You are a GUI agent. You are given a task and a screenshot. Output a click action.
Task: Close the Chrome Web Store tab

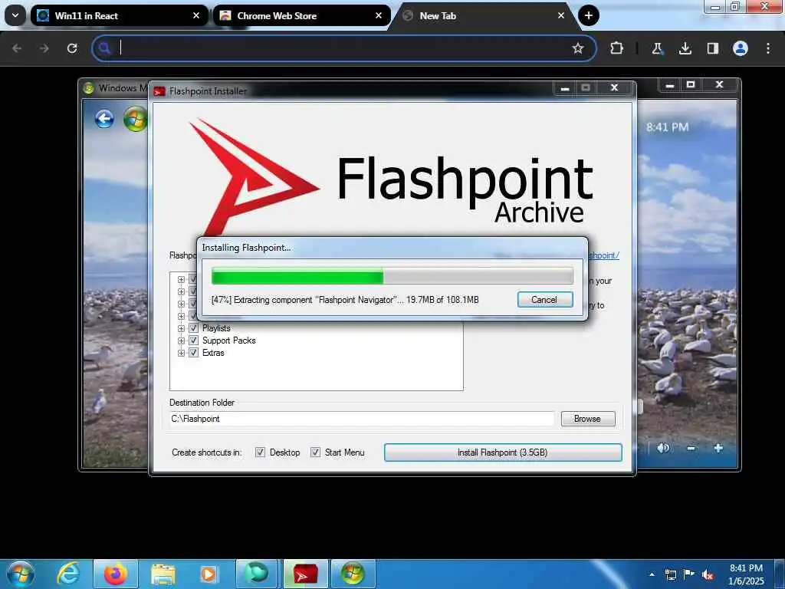pyautogui.click(x=379, y=15)
